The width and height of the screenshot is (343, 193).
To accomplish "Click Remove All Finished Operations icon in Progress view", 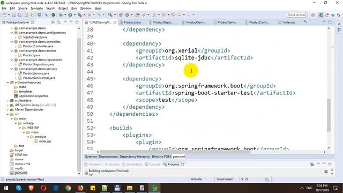I will [x=312, y=164].
